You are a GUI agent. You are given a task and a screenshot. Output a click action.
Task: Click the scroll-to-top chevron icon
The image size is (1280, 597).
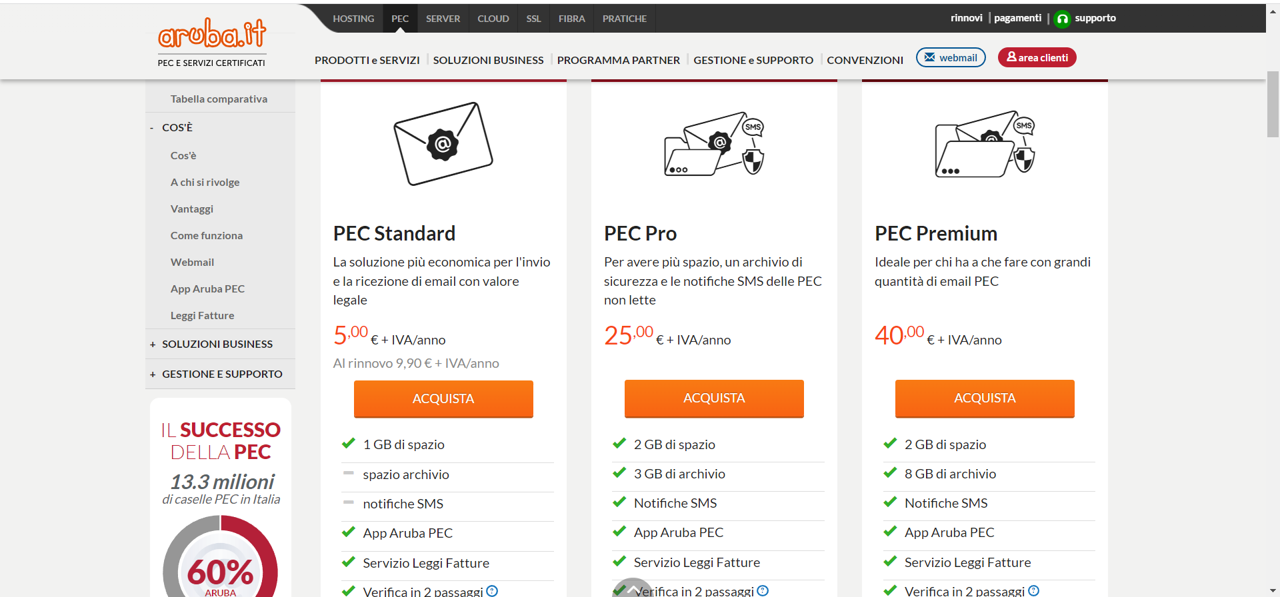click(x=633, y=589)
